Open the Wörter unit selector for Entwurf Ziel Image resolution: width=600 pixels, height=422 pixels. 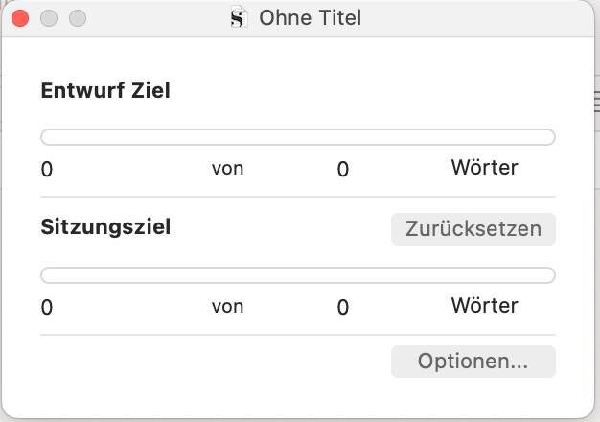[x=484, y=168]
